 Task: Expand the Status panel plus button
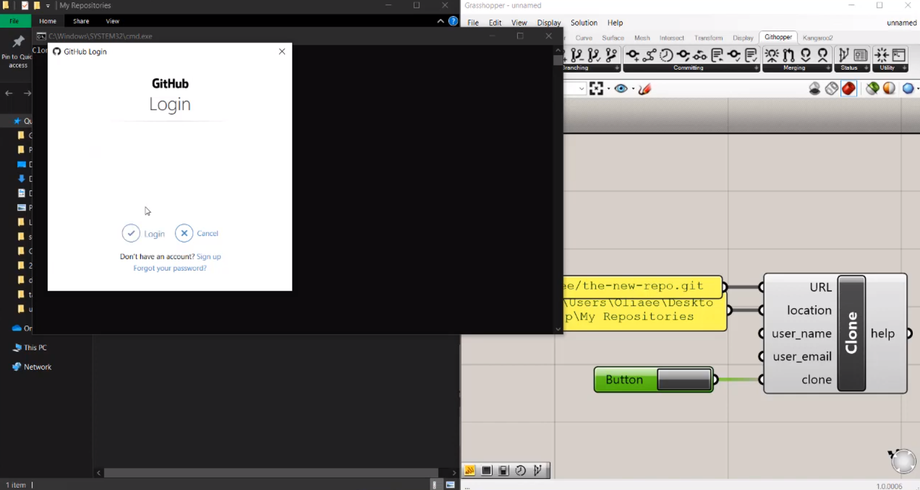[x=866, y=68]
